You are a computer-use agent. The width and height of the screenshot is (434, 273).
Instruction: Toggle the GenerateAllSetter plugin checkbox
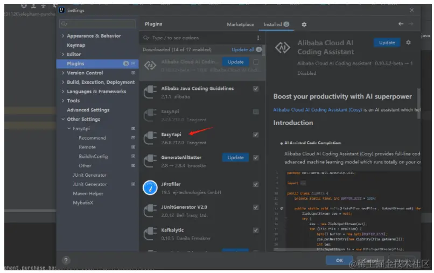coord(256,158)
